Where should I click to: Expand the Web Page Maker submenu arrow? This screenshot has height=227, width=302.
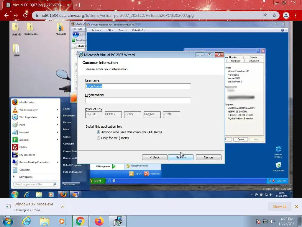tap(57, 117)
